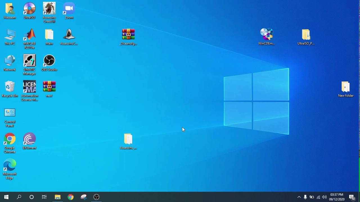Open the BitTorrent desktop shortcut
Viewport: 360px width, 202px height.
click(x=30, y=141)
